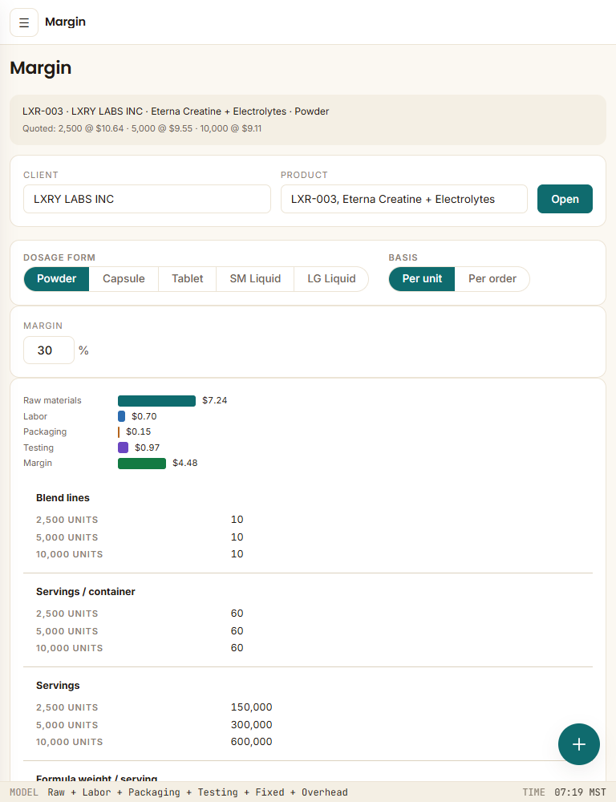Click the Raw materials teal bar
This screenshot has height=802, width=616.
click(x=156, y=400)
